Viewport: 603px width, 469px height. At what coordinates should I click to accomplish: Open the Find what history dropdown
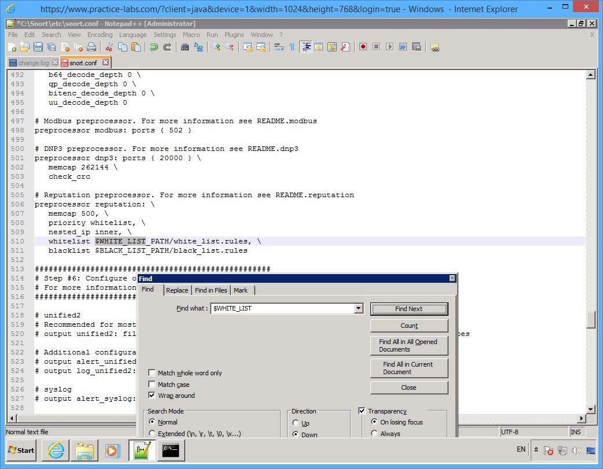(358, 308)
